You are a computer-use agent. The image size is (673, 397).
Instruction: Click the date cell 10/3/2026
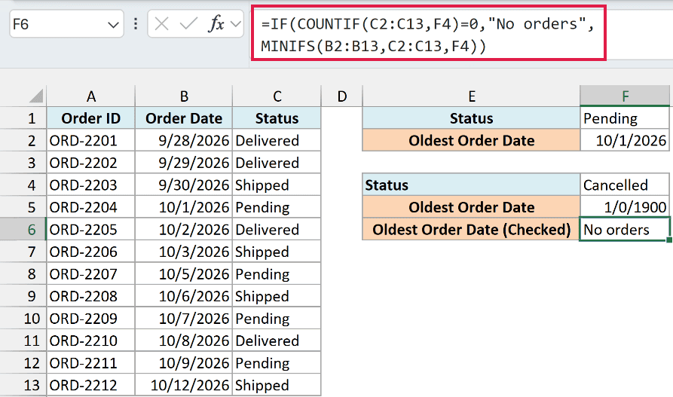pyautogui.click(x=184, y=252)
